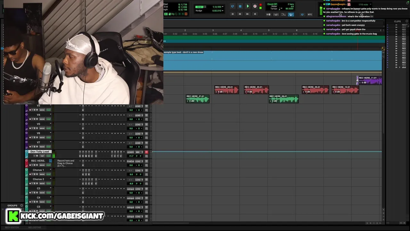Input-monitor the REC HERE track
This screenshot has height=231, width=410.
click(x=32, y=165)
